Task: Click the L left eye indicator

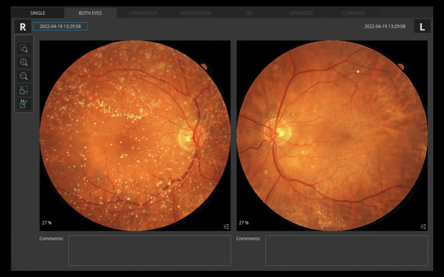Action: (x=422, y=26)
